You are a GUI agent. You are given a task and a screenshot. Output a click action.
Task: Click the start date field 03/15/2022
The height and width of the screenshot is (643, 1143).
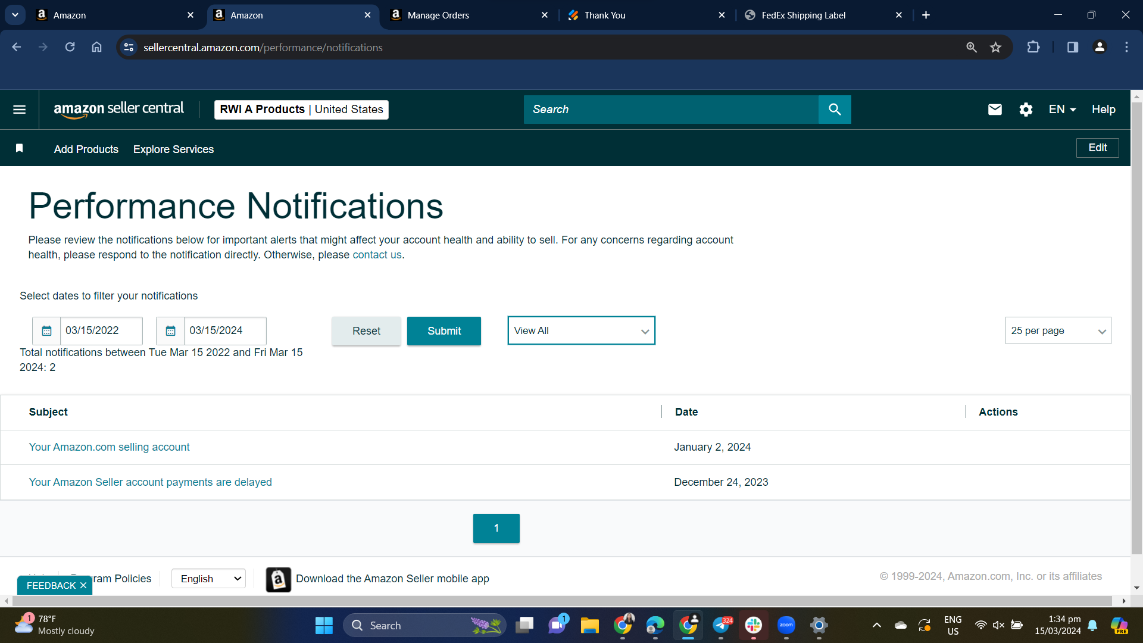pyautogui.click(x=101, y=331)
